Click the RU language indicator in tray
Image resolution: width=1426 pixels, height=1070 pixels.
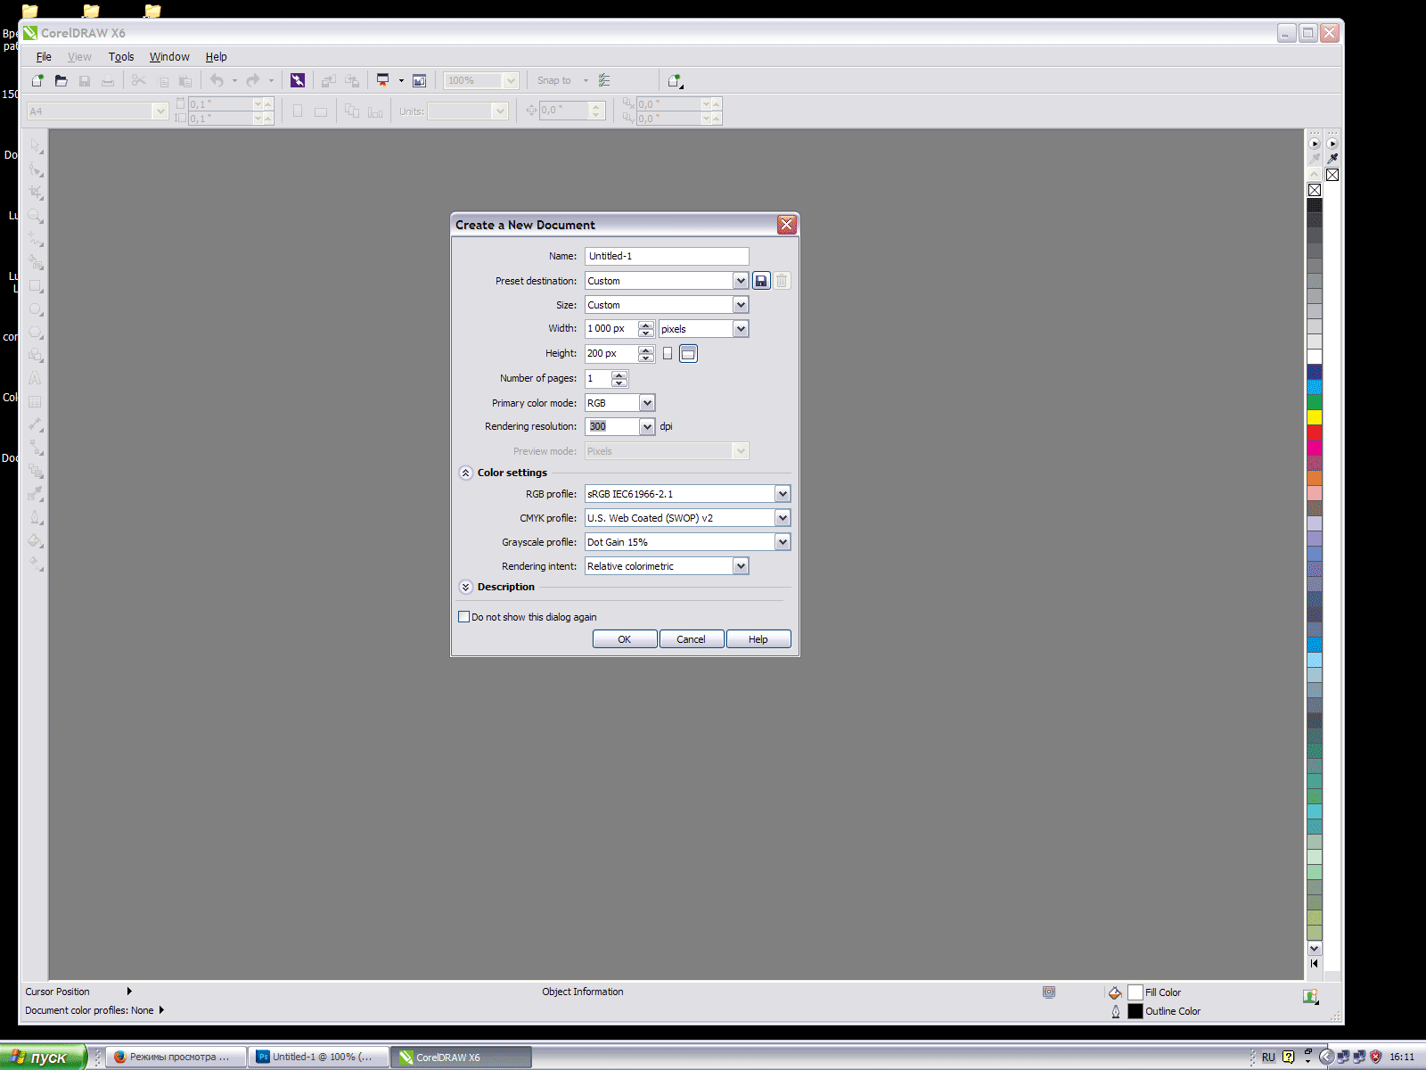(1268, 1057)
